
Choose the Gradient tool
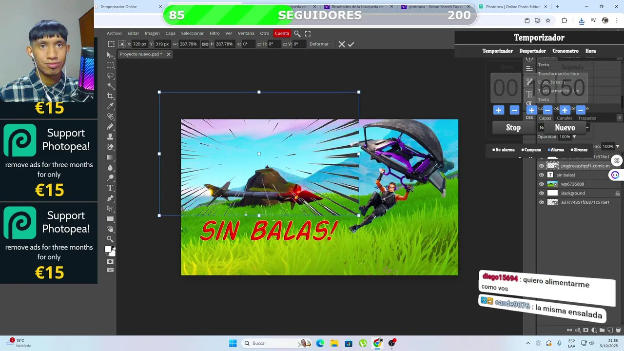(110, 157)
